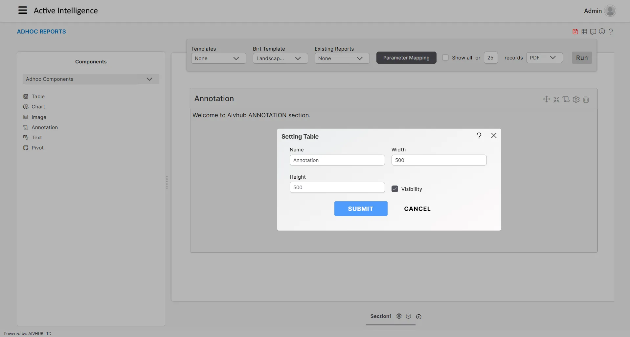Open Annotation panel gear settings

pos(576,99)
